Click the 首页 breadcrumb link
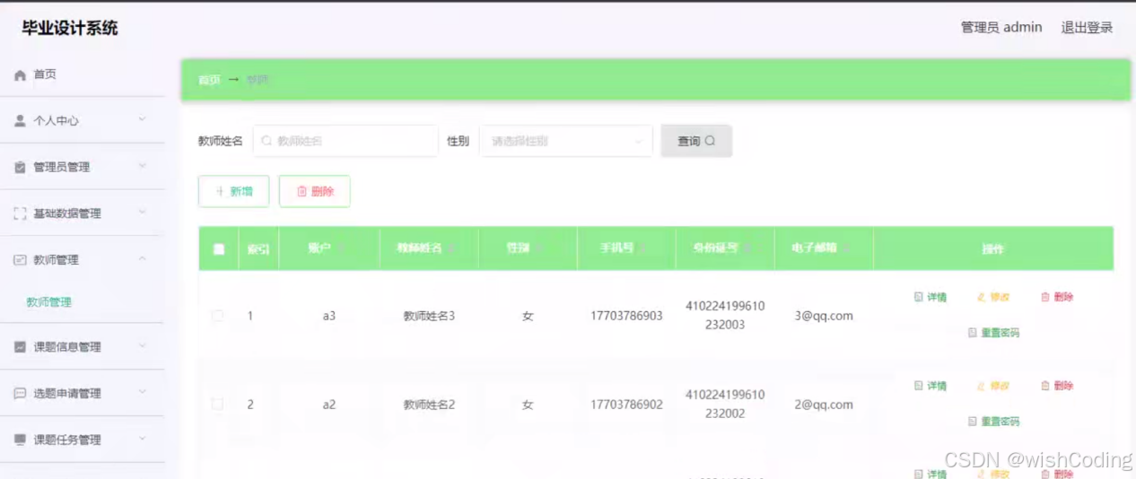1136x479 pixels. 209,80
